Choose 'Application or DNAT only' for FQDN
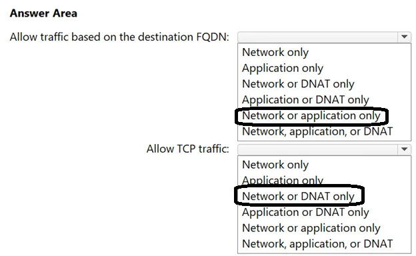416x256 pixels. tap(305, 100)
